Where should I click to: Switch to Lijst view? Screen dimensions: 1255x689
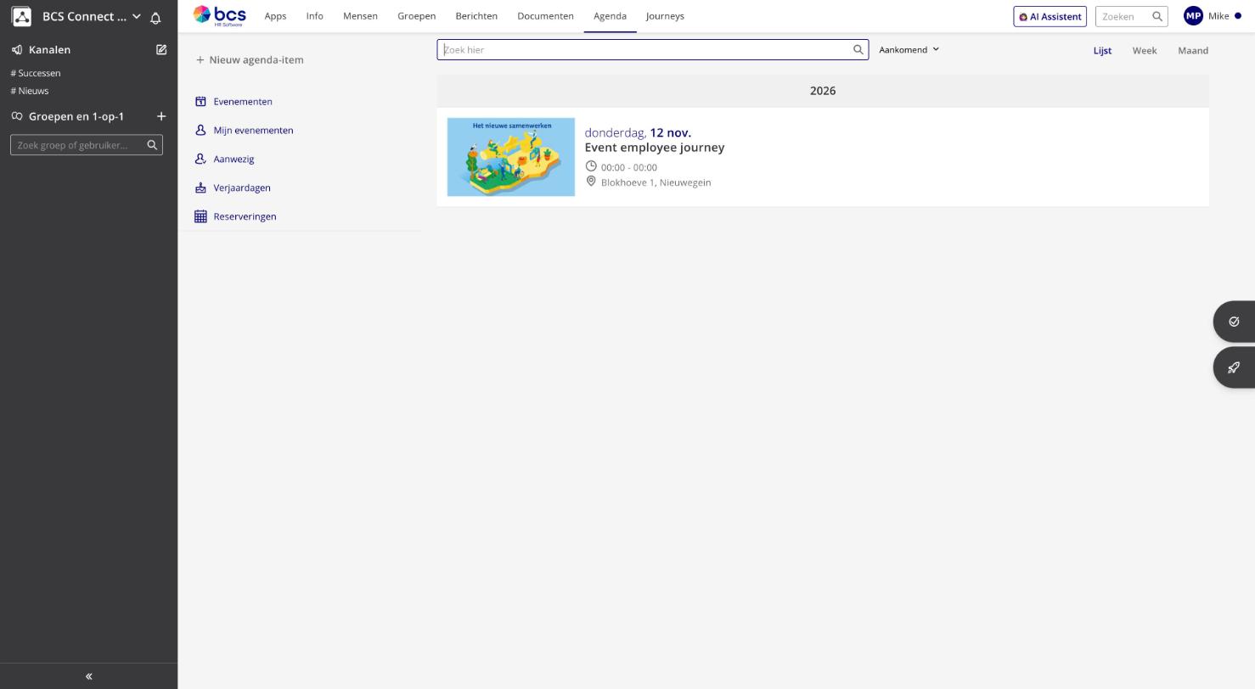point(1102,51)
